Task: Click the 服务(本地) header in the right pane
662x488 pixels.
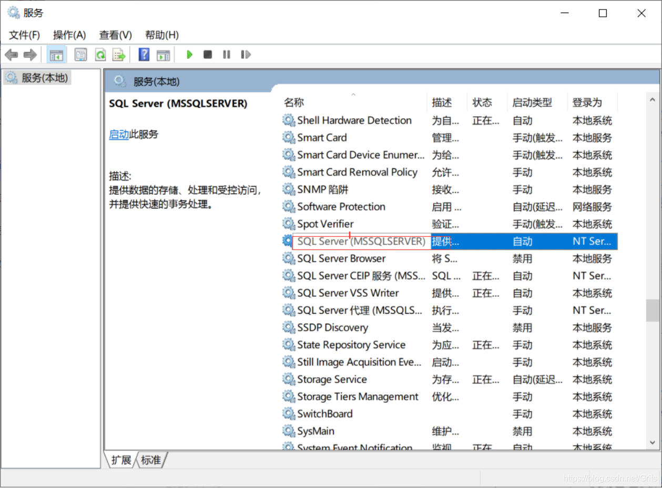Action: [156, 82]
